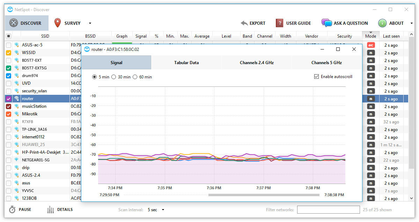The width and height of the screenshot is (419, 222).
Task: Click the Ask a Question chat icon
Action: point(326,23)
